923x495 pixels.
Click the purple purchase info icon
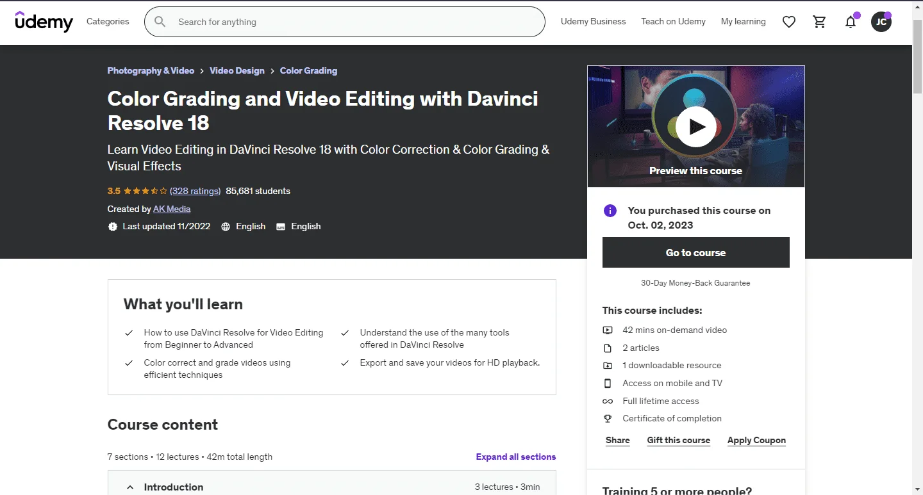click(610, 211)
